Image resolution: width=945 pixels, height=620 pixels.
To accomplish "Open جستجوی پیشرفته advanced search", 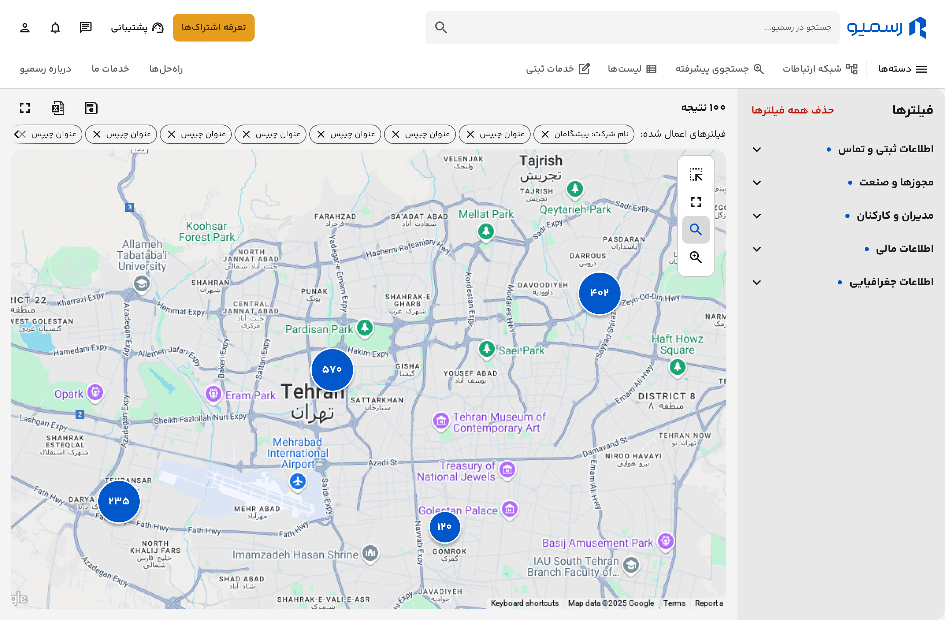I will (720, 69).
